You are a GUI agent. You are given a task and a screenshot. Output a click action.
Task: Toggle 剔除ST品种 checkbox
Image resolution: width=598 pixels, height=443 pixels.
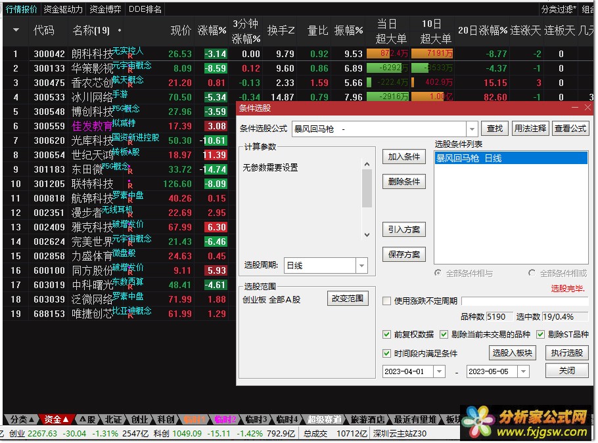click(x=540, y=335)
